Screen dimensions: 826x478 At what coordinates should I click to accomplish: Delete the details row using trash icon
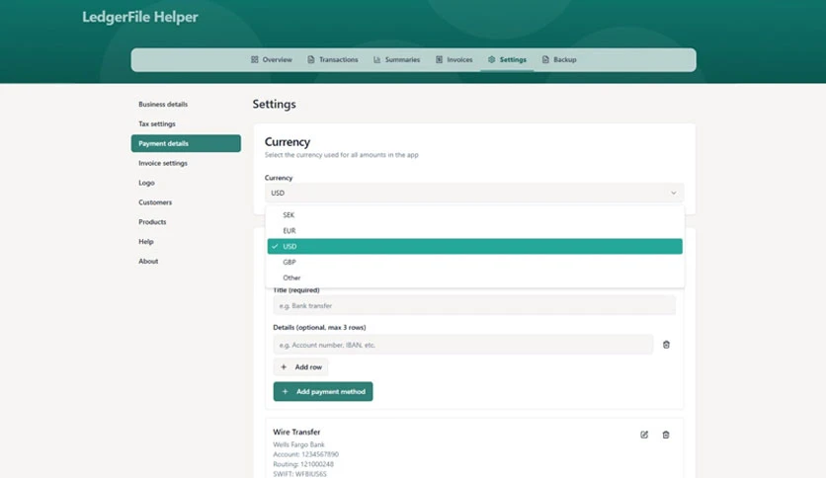point(666,345)
